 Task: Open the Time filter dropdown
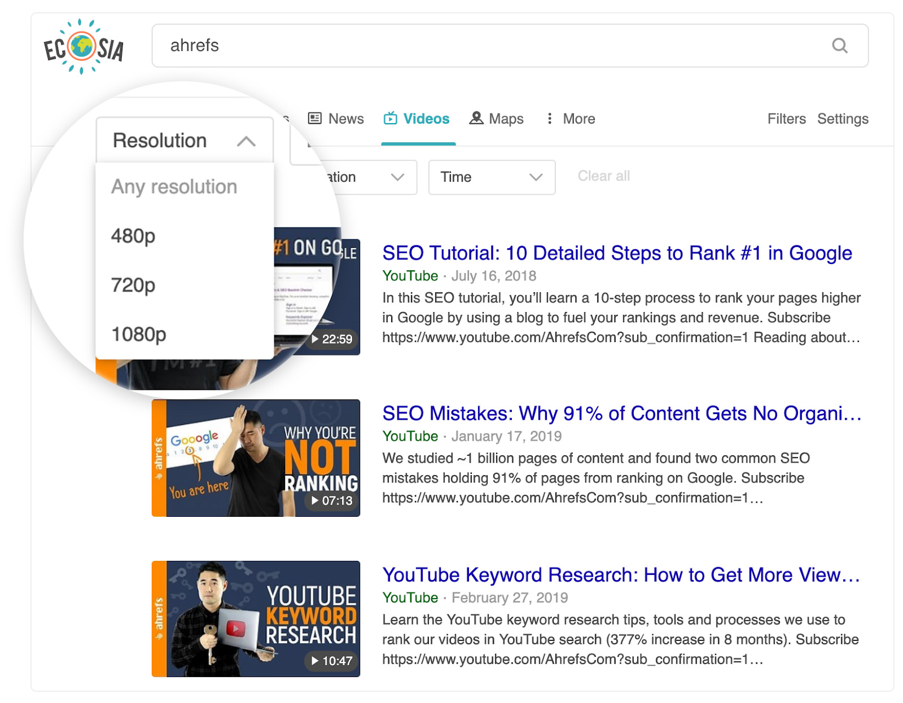(x=492, y=177)
